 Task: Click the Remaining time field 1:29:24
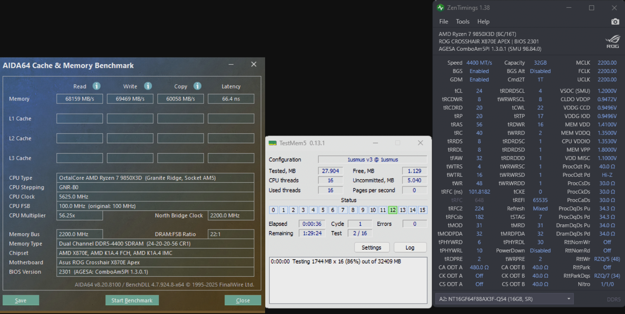tap(312, 233)
